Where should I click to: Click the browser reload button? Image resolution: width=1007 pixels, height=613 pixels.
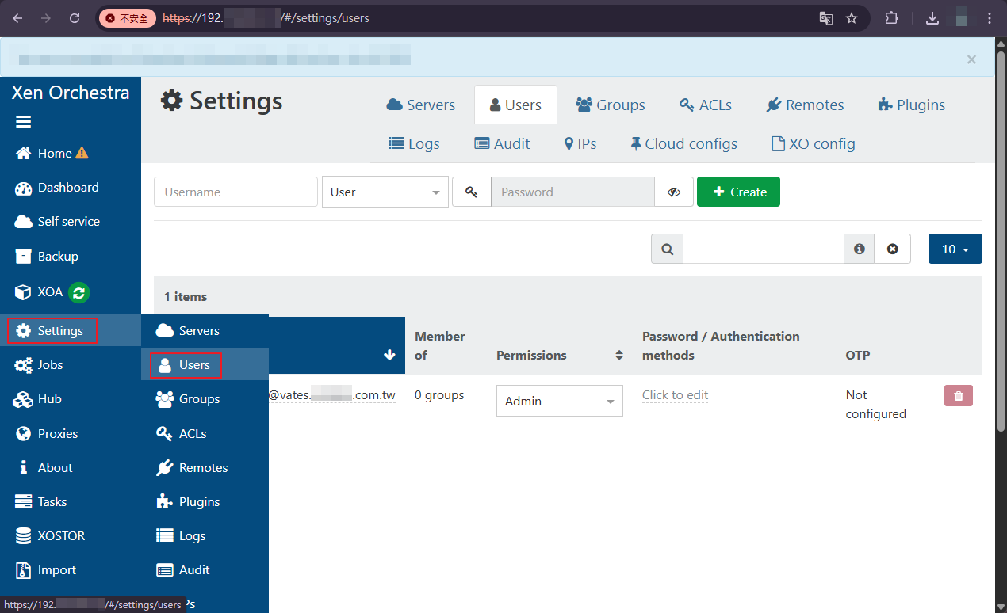coord(75,17)
